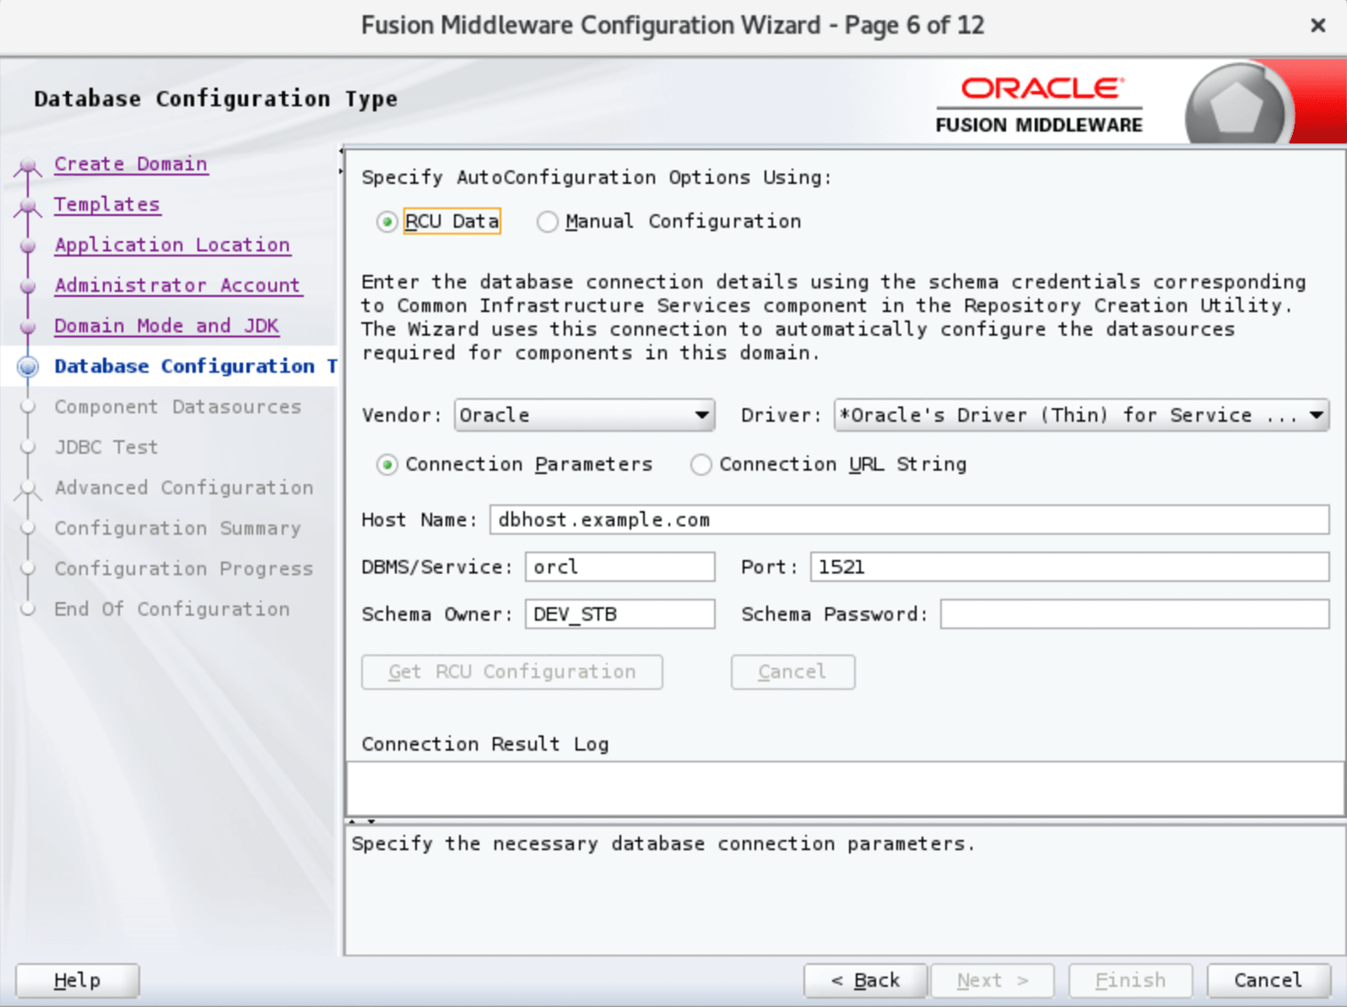Click Get RCU Configuration button
Image resolution: width=1347 pixels, height=1007 pixels.
click(512, 672)
